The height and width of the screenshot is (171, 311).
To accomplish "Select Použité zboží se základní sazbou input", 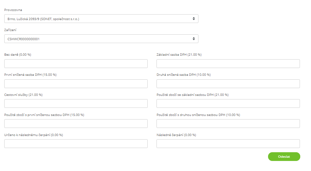I will click(x=228, y=103).
